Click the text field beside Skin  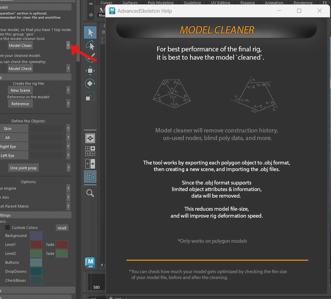pyautogui.click(x=46, y=129)
